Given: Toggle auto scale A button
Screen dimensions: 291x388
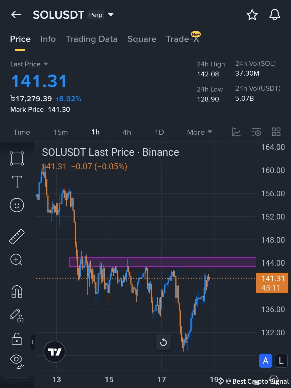Looking at the screenshot, I should 266,361.
